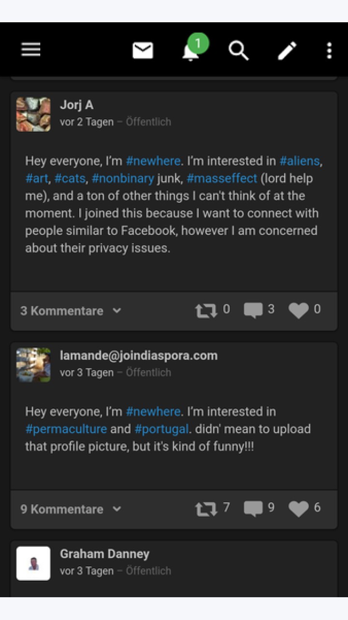This screenshot has height=620, width=348.
Task: Reshare Jorj A's post
Action: coord(206,310)
